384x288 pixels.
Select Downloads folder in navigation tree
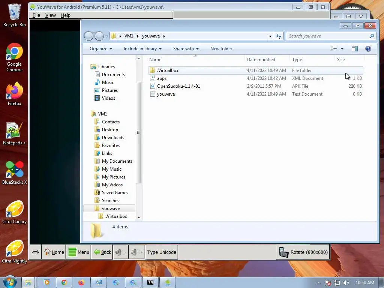pyautogui.click(x=109, y=137)
